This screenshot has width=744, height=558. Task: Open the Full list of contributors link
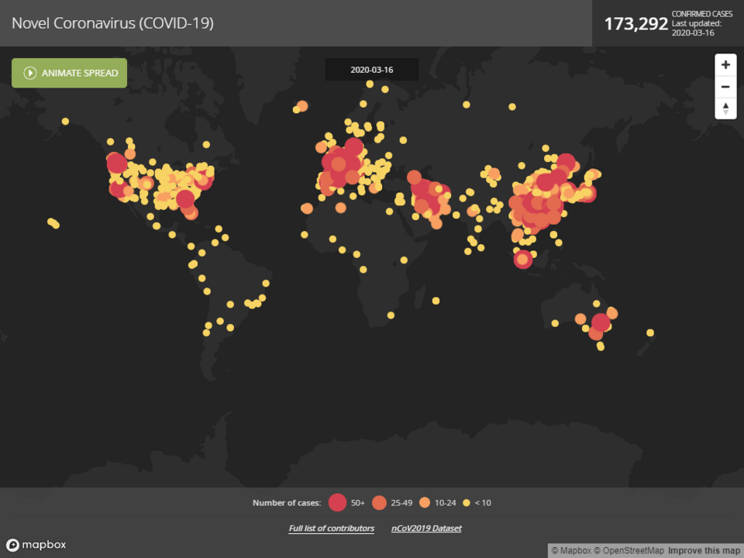(331, 528)
